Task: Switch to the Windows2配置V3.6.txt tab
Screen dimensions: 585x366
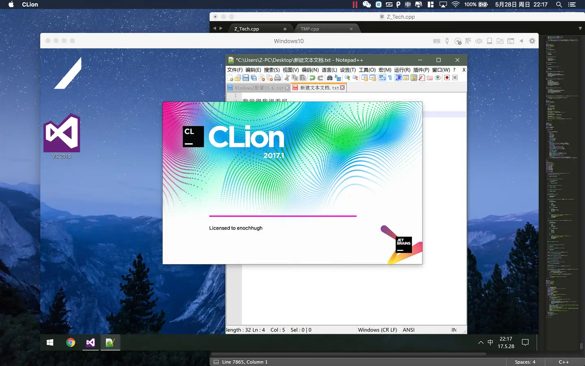Action: click(x=258, y=88)
